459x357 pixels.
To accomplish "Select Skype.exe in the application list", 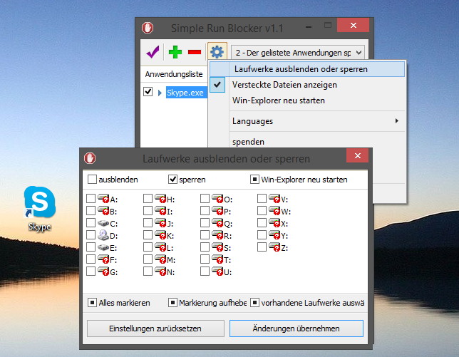I will click(185, 93).
